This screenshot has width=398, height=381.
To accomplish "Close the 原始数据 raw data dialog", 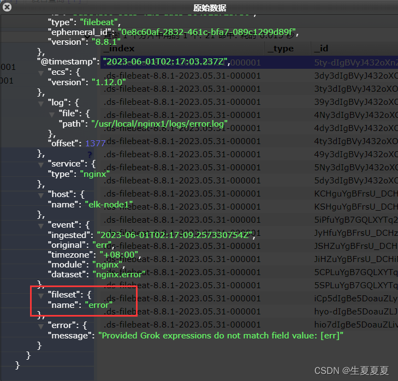I will 7,7.
